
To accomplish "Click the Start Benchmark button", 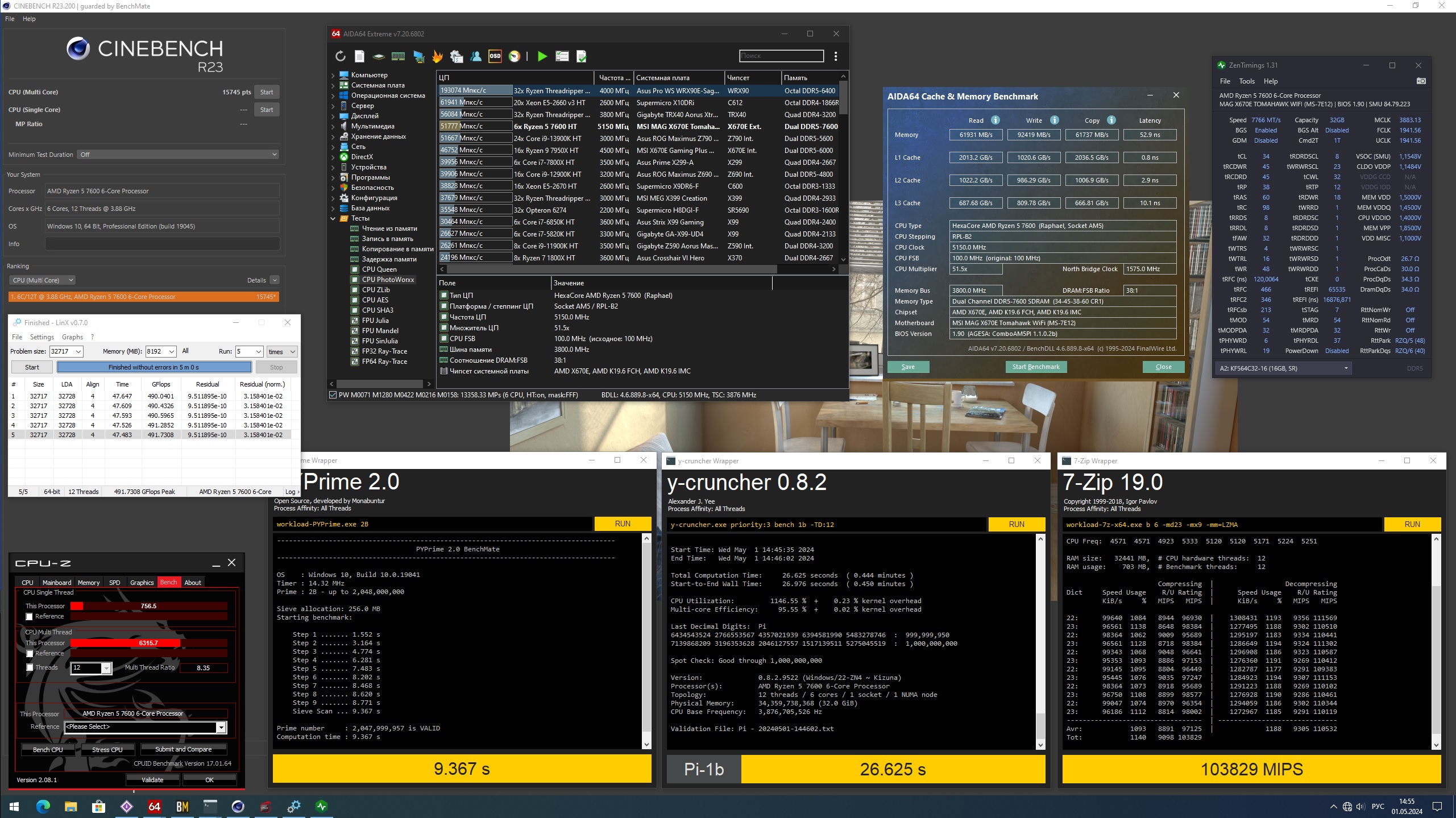I will (x=1035, y=367).
